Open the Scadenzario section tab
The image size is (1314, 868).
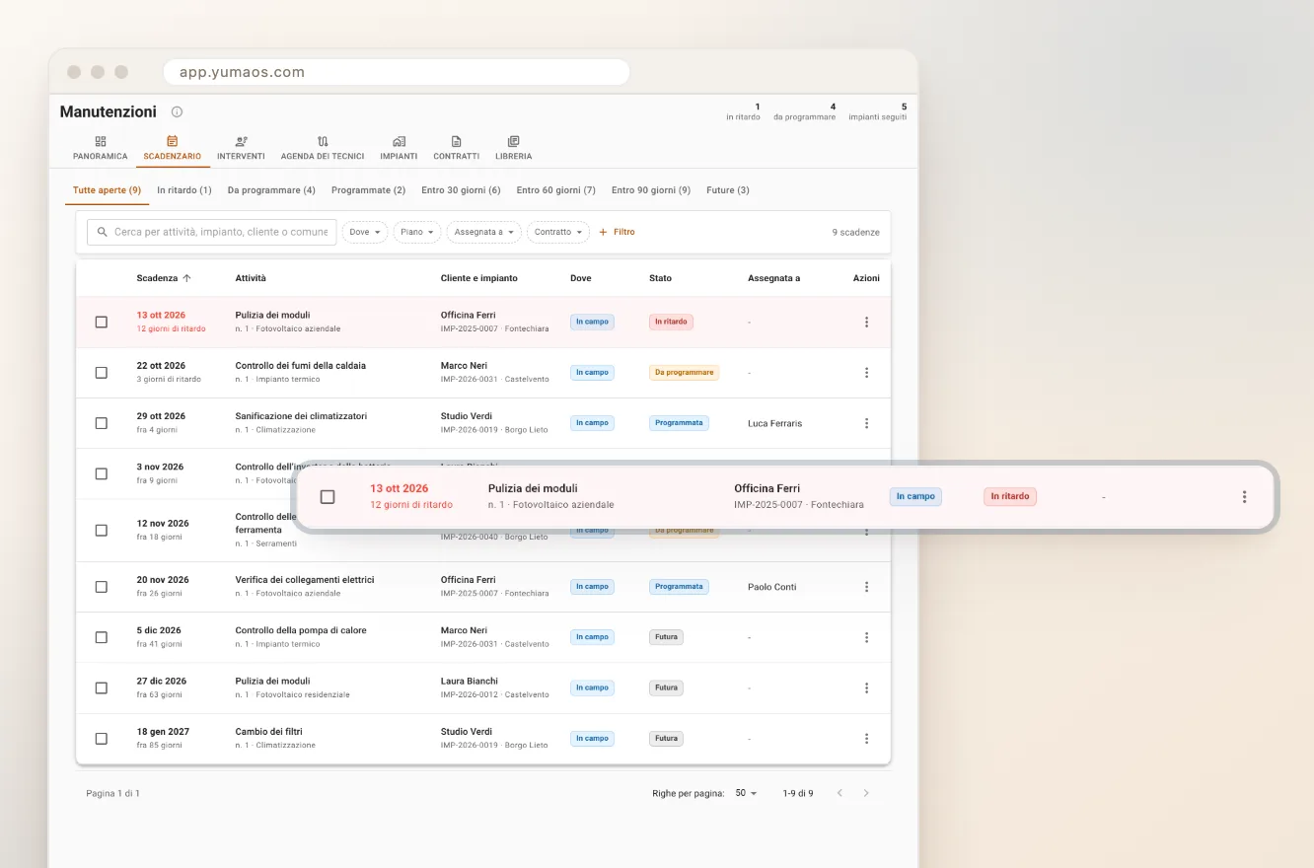coord(173,148)
